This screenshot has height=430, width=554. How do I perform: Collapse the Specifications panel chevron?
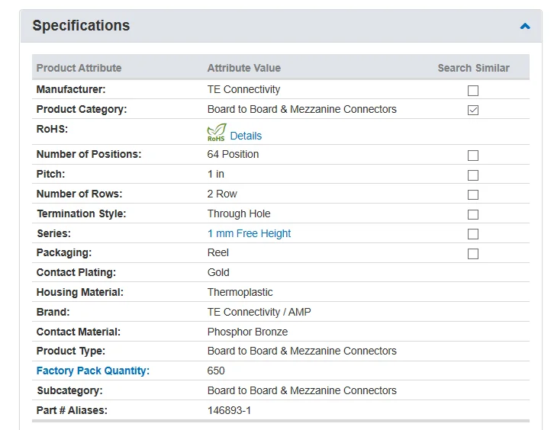click(x=525, y=26)
